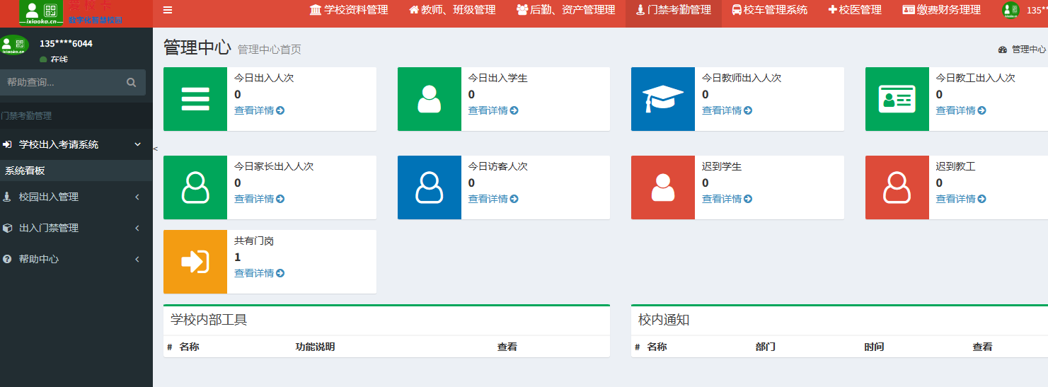This screenshot has height=387, width=1048.
Task: Click 部门 column header in 校内通知
Action: coord(766,347)
